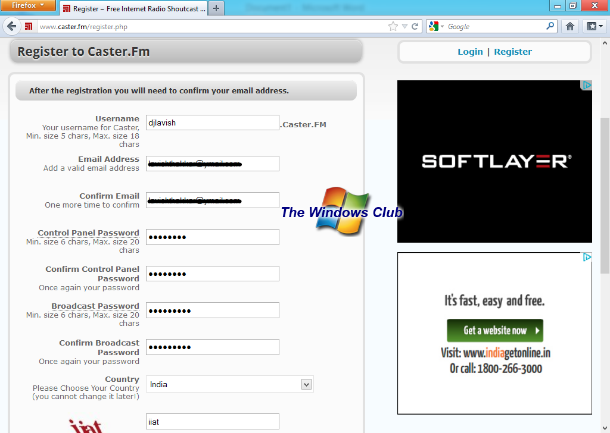
Task: Open the Bookmarks toolbar menu icon
Action: click(594, 26)
